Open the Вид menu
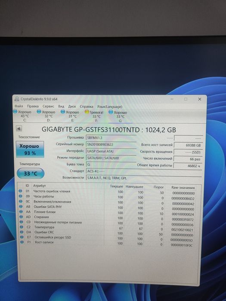The image size is (226, 301). tap(61, 106)
